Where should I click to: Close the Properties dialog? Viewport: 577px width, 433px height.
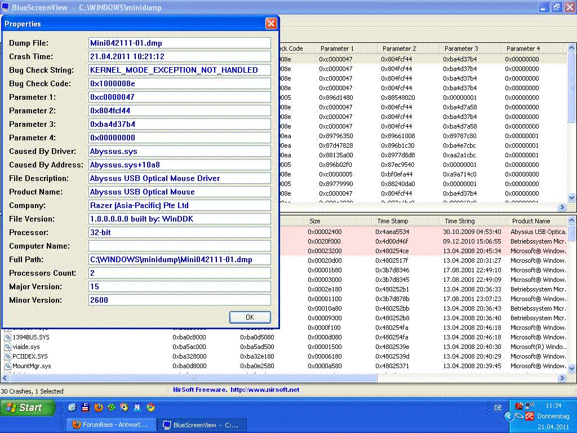coord(271,24)
